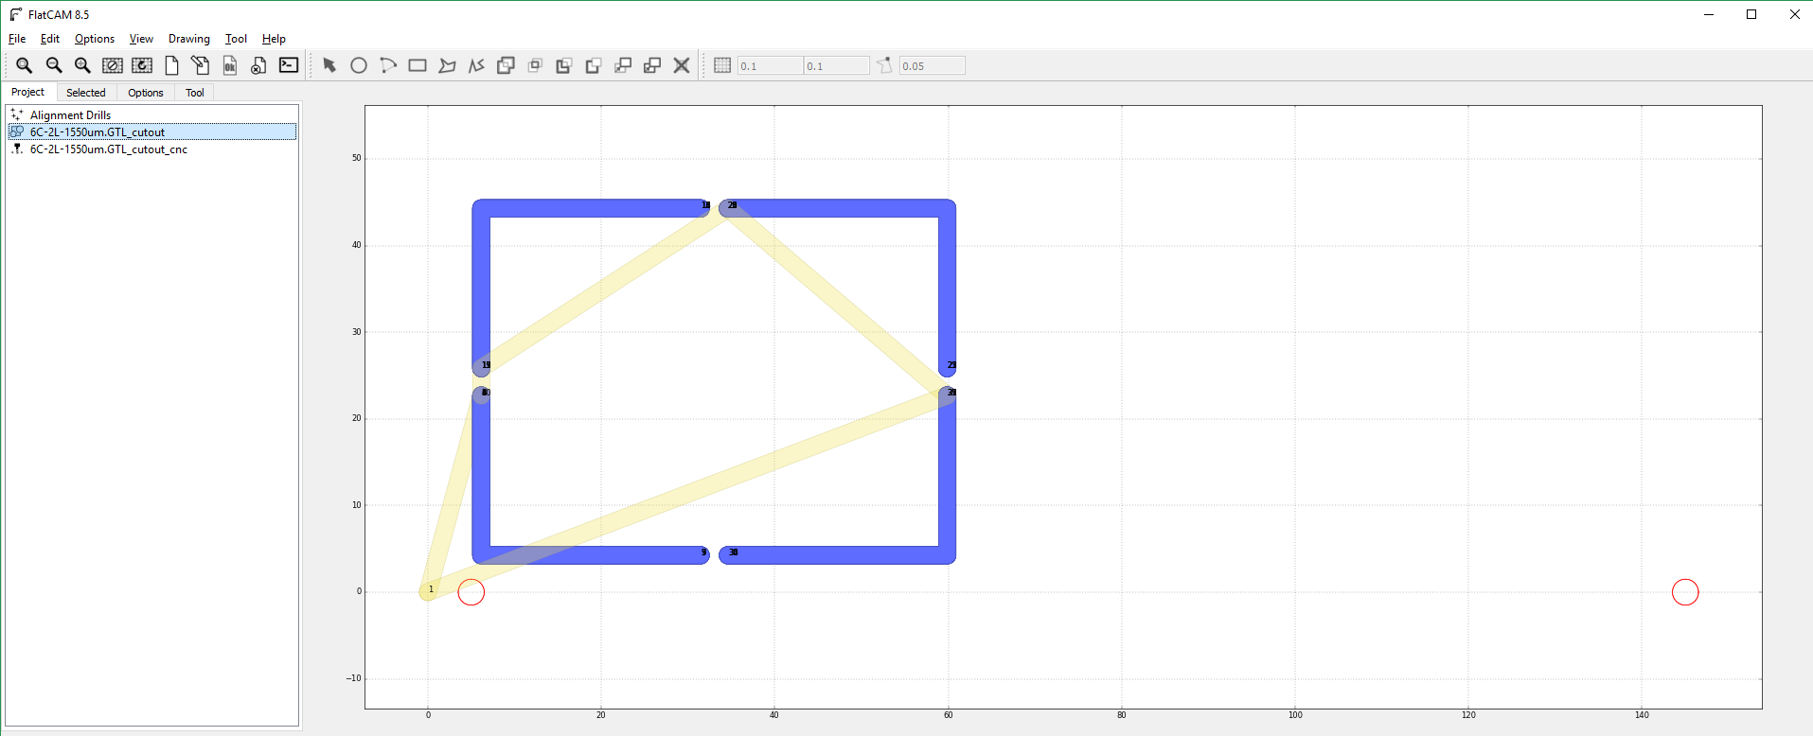The height and width of the screenshot is (736, 1813).
Task: Click the Delete Shape X icon
Action: tap(682, 65)
